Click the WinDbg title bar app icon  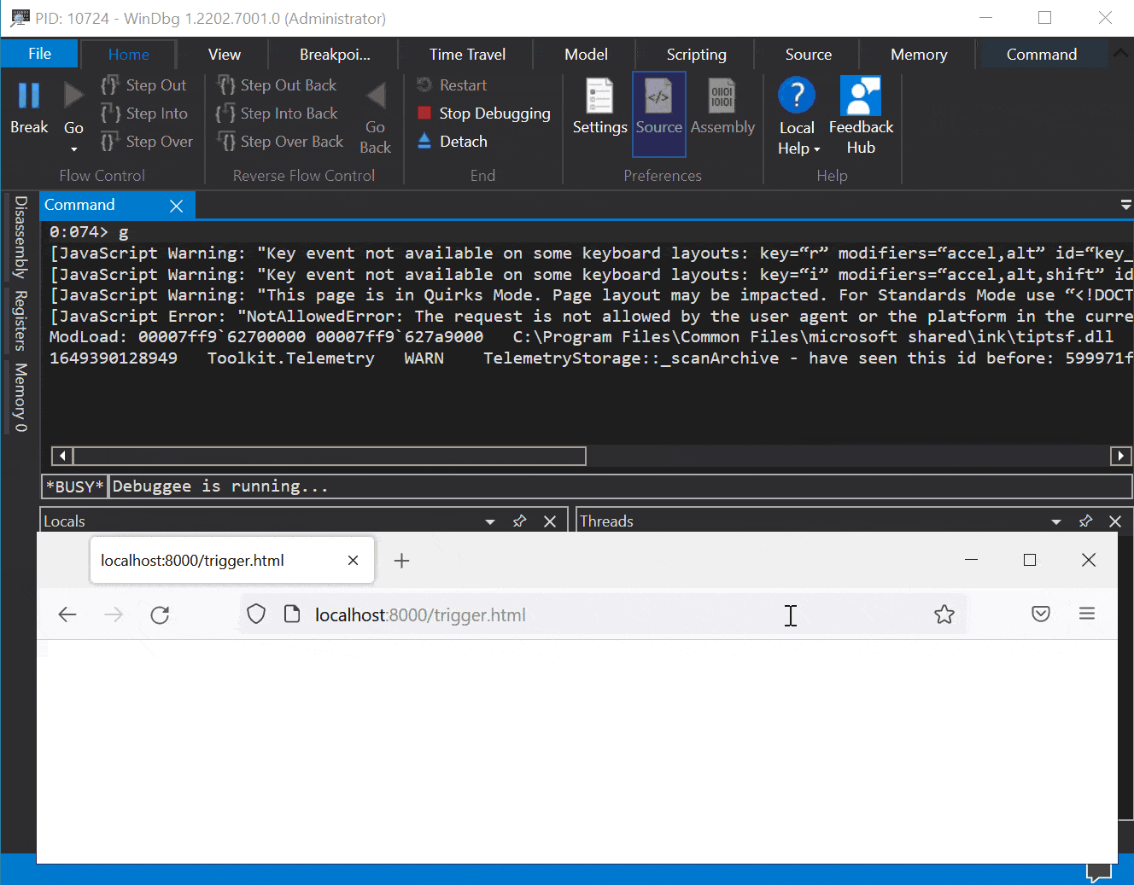20,18
